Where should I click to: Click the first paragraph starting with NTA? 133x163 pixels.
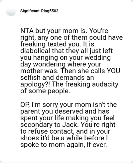[x=71, y=61]
